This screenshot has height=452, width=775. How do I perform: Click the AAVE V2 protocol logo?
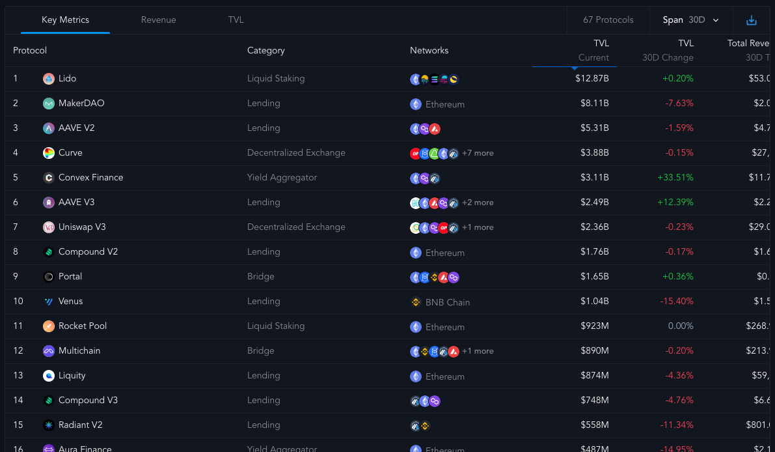tap(48, 128)
